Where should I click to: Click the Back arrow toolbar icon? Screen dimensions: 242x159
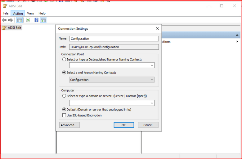[x=4, y=20]
